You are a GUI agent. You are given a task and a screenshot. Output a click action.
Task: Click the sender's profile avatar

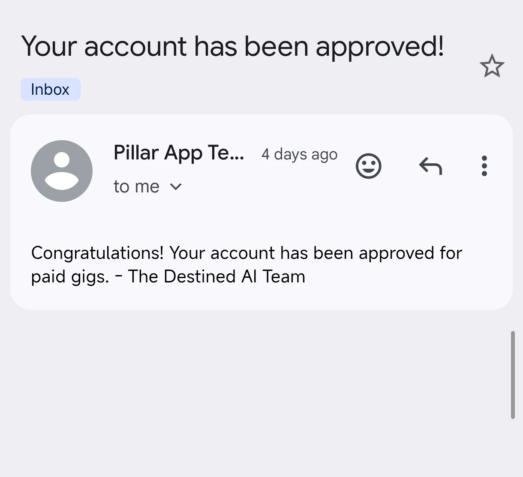[62, 171]
